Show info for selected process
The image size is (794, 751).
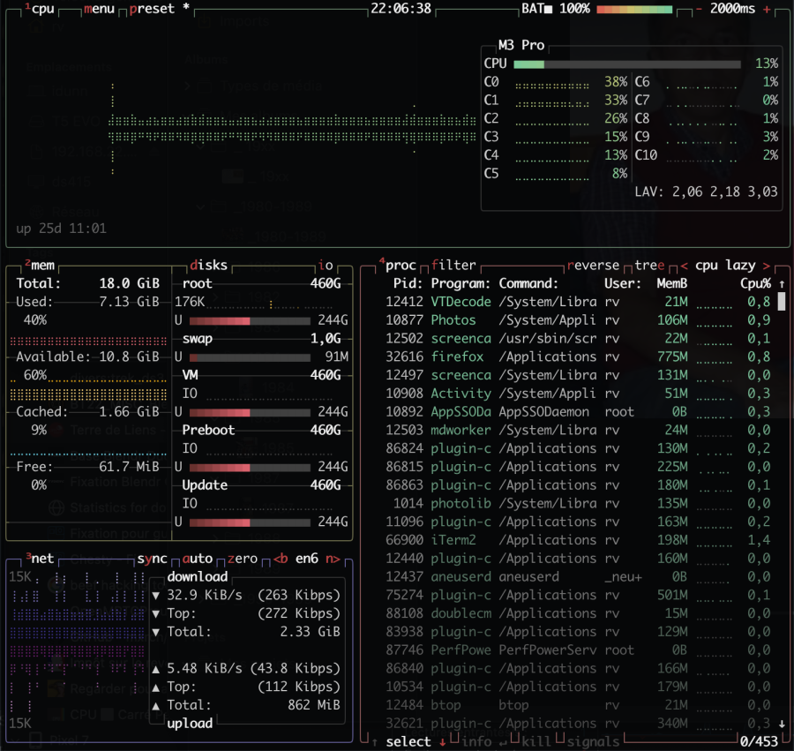tap(476, 742)
